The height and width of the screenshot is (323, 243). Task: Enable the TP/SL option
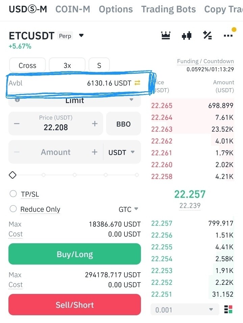[13, 194]
